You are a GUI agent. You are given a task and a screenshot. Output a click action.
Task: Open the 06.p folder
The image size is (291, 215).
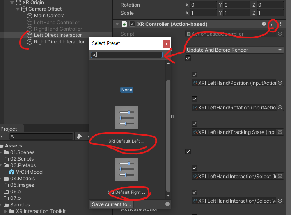tap(12, 192)
